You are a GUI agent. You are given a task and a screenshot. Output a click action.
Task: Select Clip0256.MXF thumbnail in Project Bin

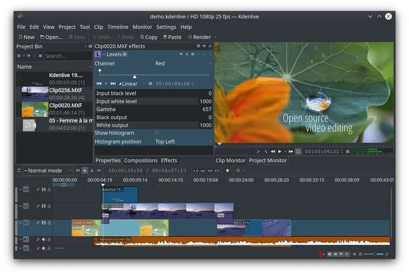(x=35, y=94)
